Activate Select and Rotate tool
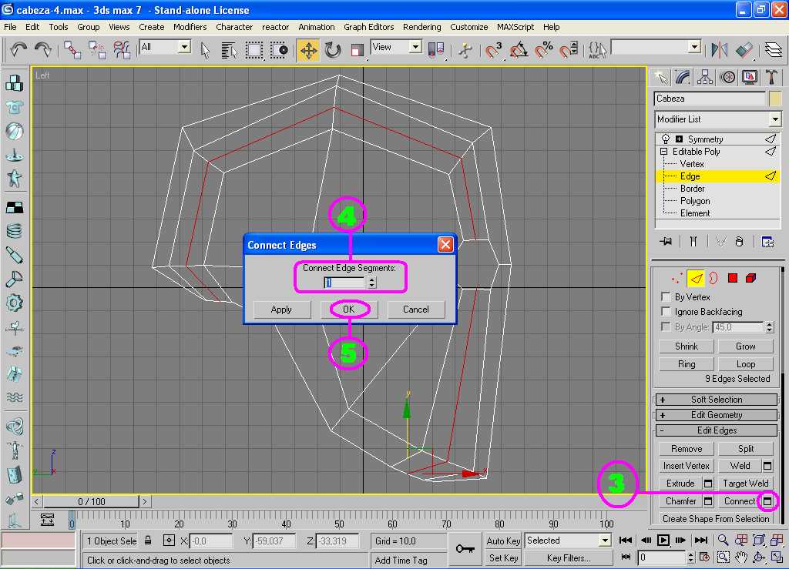The height and width of the screenshot is (569, 789). point(333,50)
